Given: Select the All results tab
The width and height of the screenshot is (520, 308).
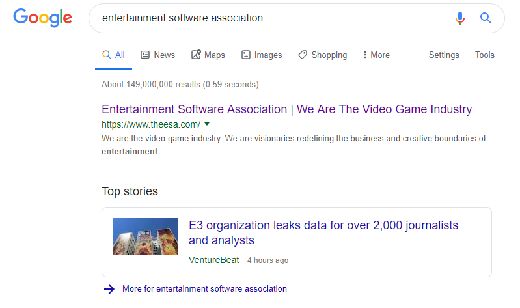Looking at the screenshot, I should [113, 55].
